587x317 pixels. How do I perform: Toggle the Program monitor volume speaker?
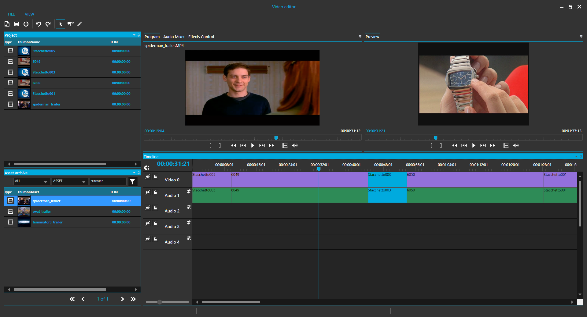(x=294, y=145)
